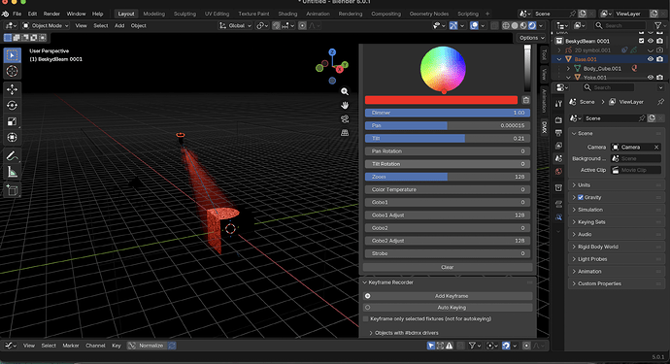Open the Render properties tab icon
The height and width of the screenshot is (364, 670).
coord(558,120)
